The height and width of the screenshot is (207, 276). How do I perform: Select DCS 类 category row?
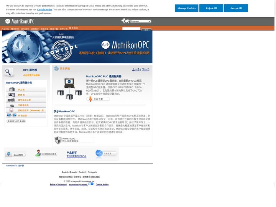[26, 95]
